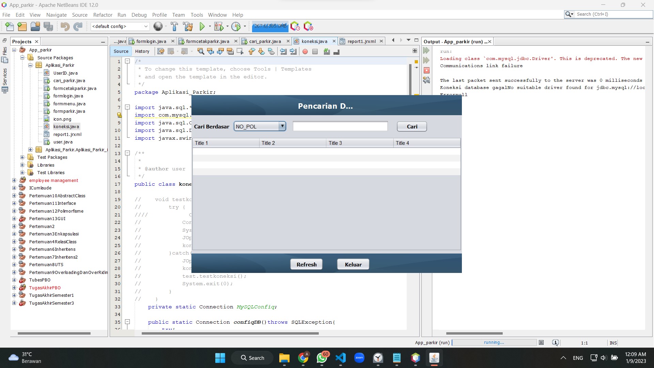
Task: Collapse the code fold at line 13
Action: tap(127, 153)
